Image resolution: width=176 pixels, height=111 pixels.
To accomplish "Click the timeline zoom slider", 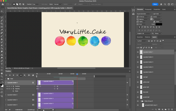I will click(x=44, y=110).
